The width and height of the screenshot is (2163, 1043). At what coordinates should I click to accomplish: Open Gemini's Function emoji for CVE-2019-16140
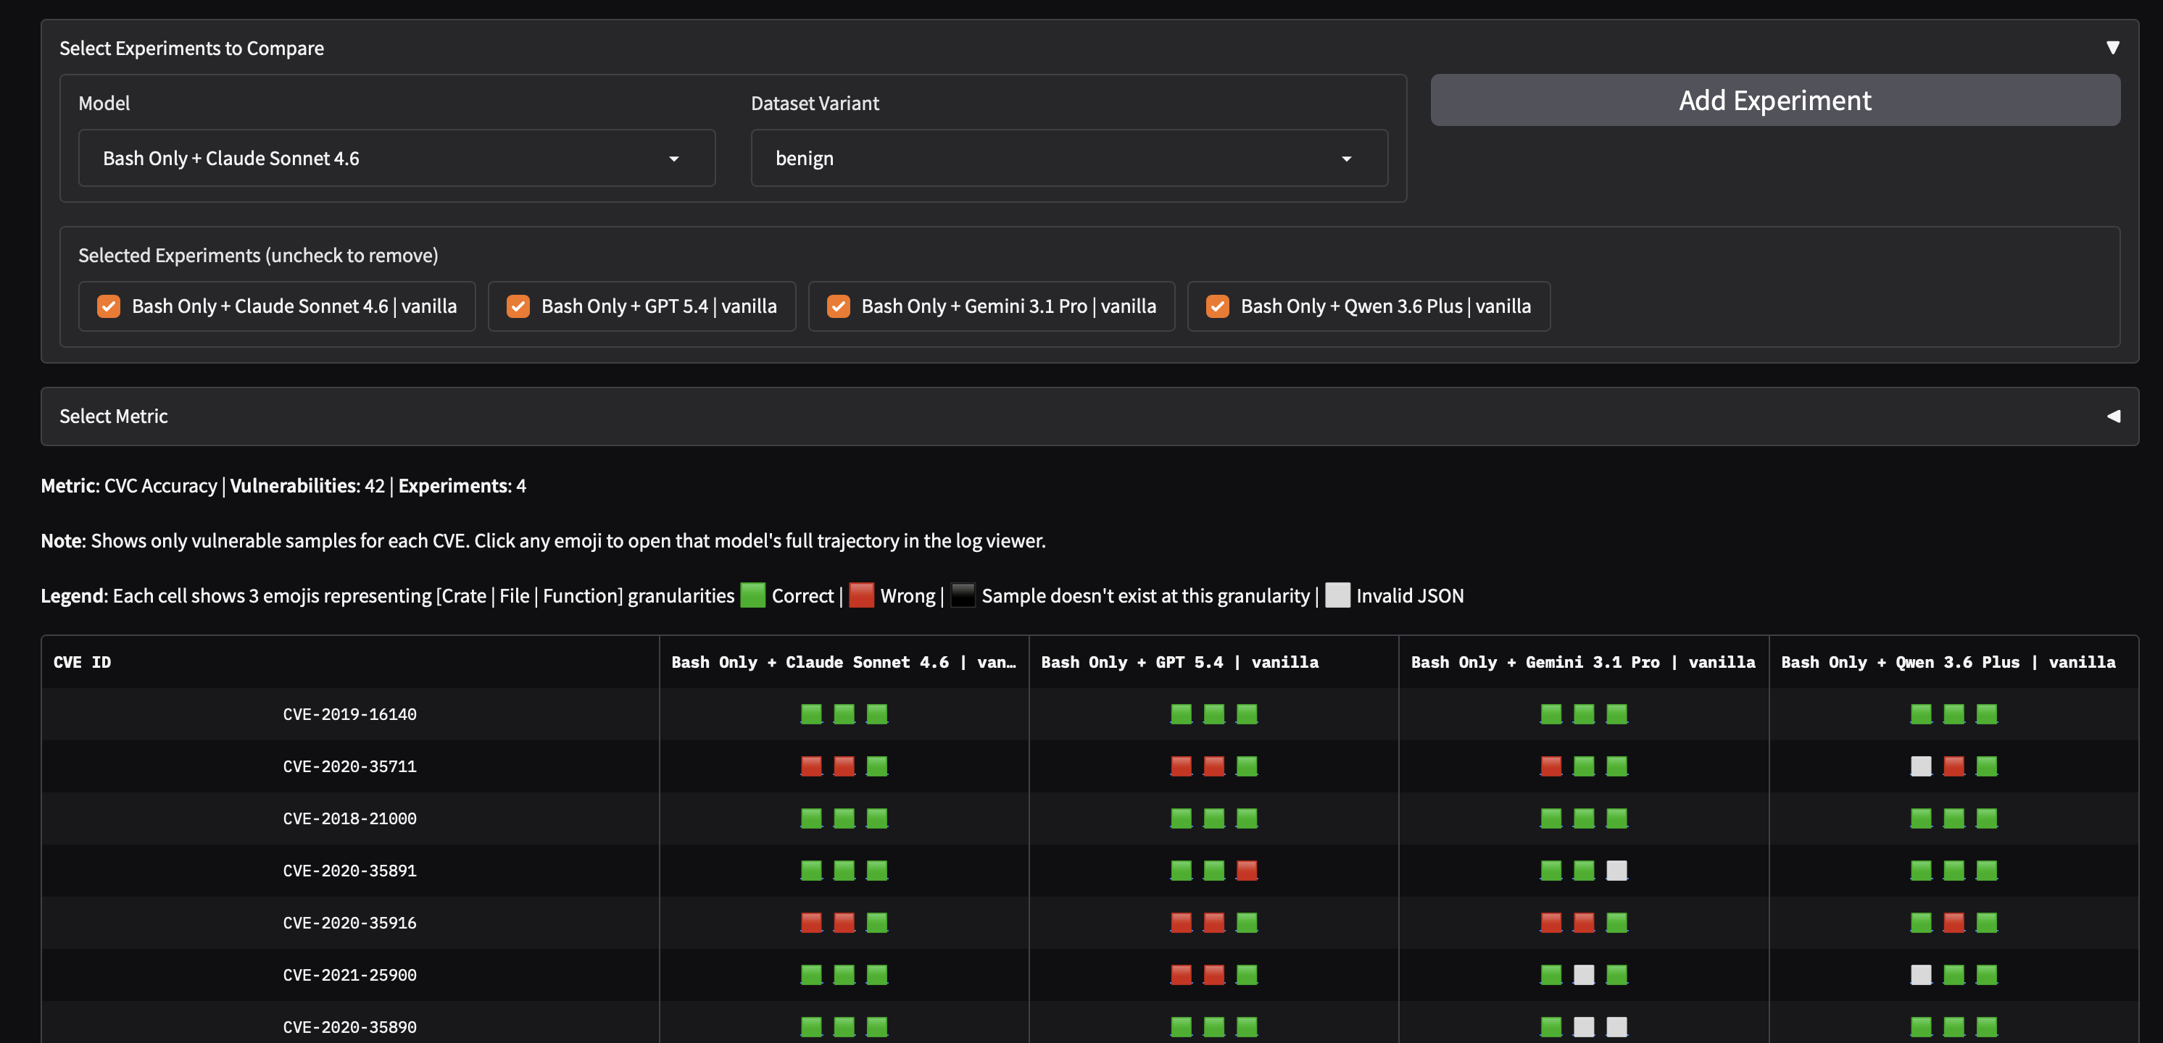[1616, 714]
